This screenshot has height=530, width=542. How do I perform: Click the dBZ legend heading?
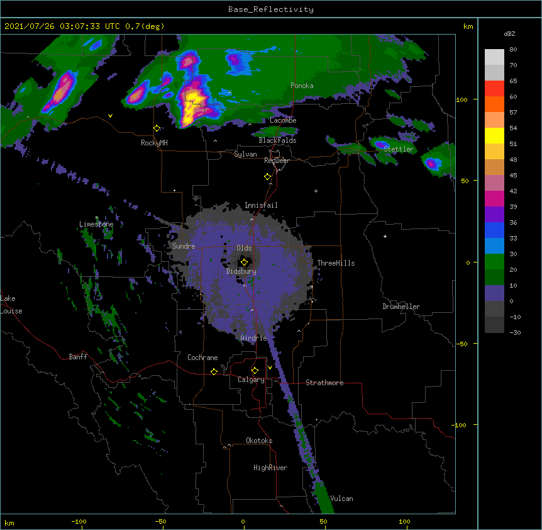(509, 34)
